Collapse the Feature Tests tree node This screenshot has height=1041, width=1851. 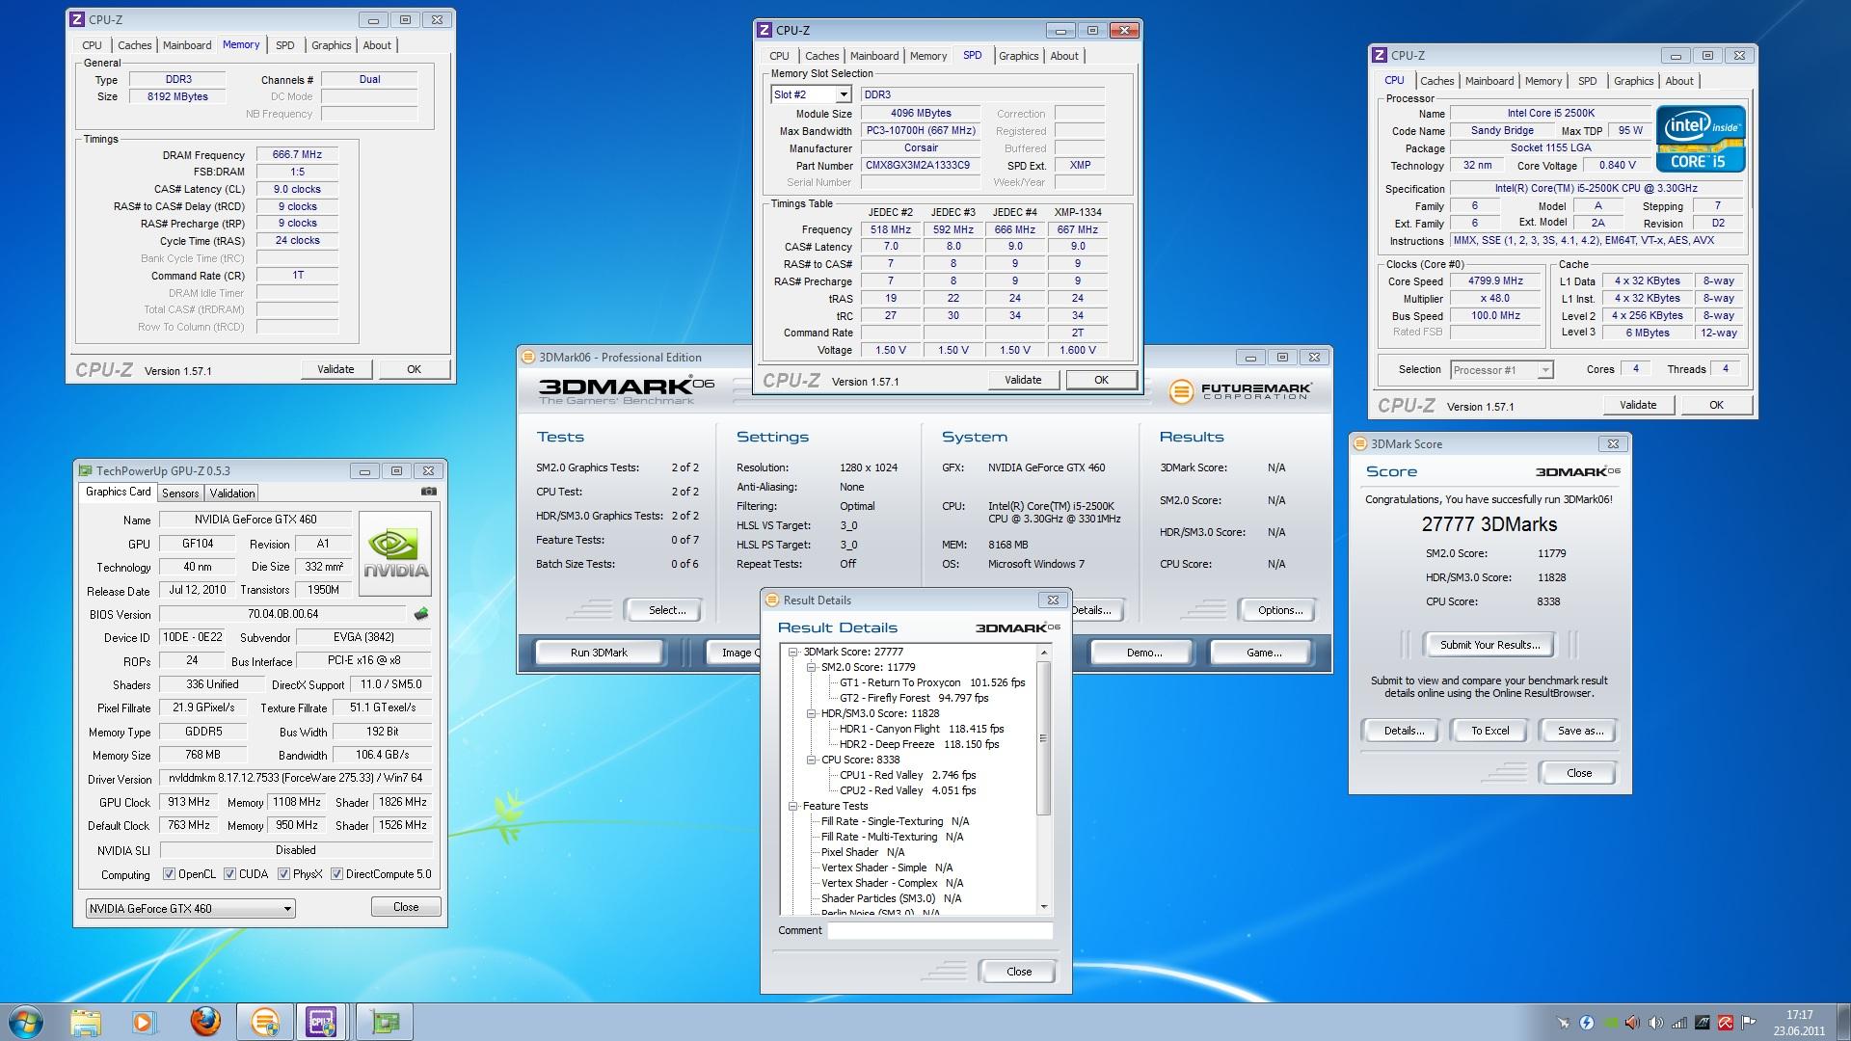(x=793, y=806)
